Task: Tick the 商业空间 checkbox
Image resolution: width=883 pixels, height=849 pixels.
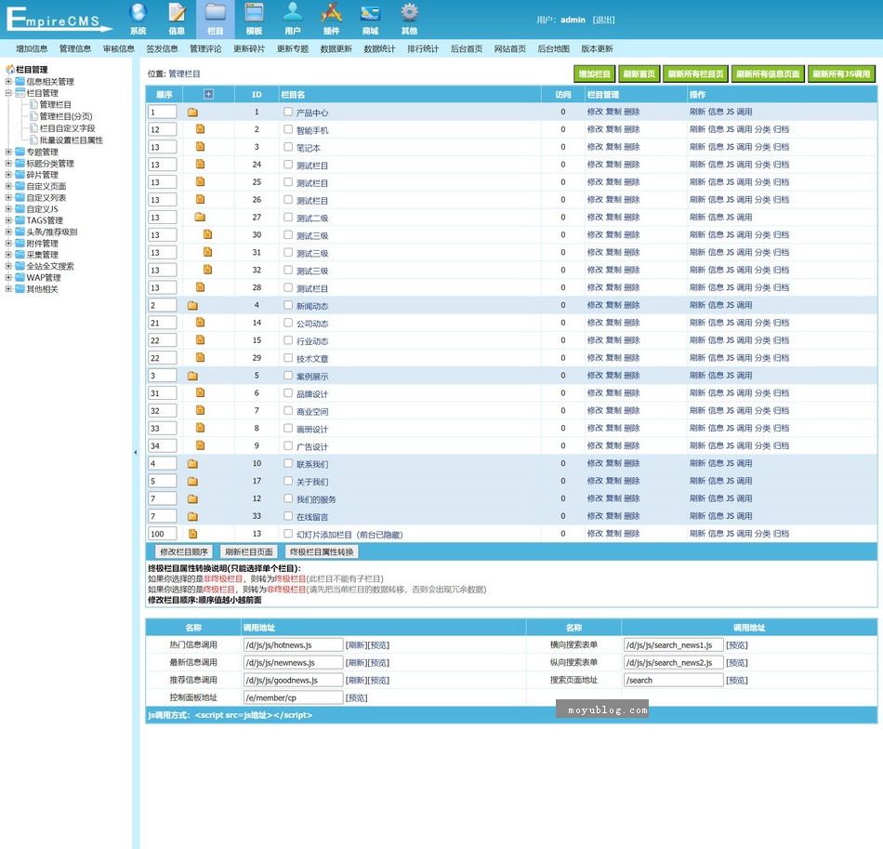Action: point(288,411)
